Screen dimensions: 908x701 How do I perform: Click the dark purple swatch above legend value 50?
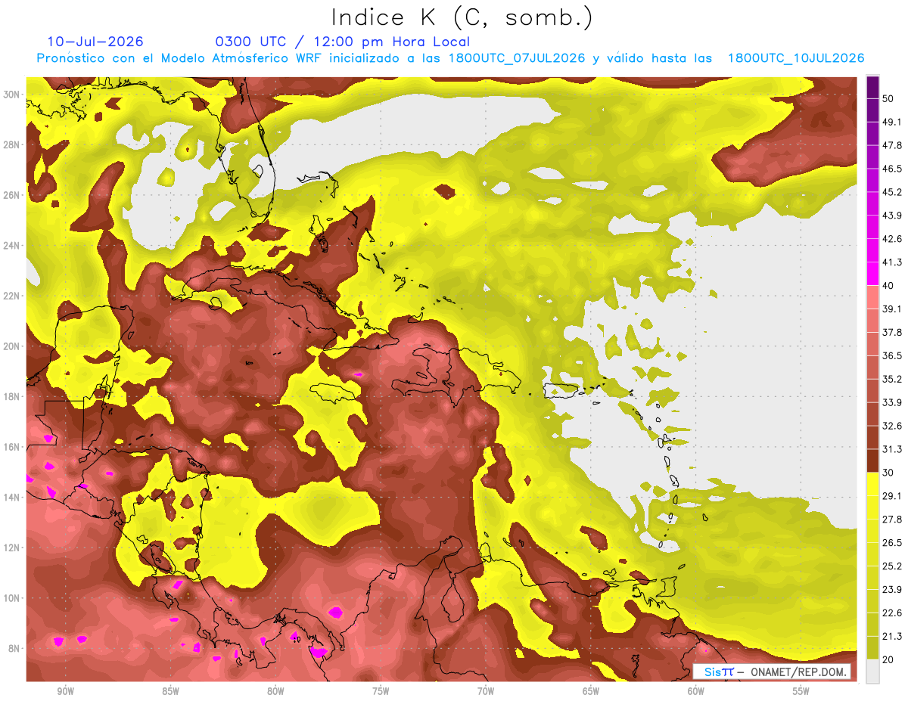click(x=872, y=88)
